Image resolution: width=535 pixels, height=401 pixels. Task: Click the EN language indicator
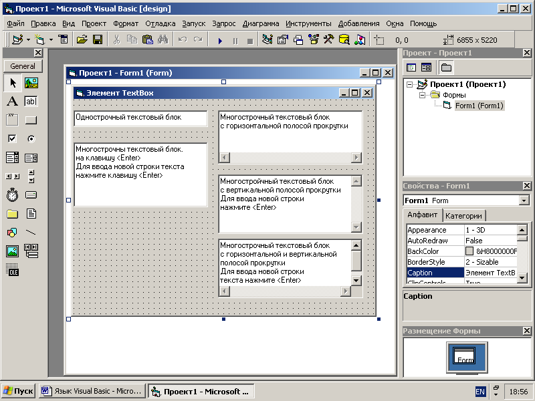coord(480,392)
